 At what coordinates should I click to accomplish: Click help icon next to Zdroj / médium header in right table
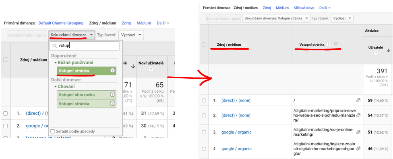(245, 45)
